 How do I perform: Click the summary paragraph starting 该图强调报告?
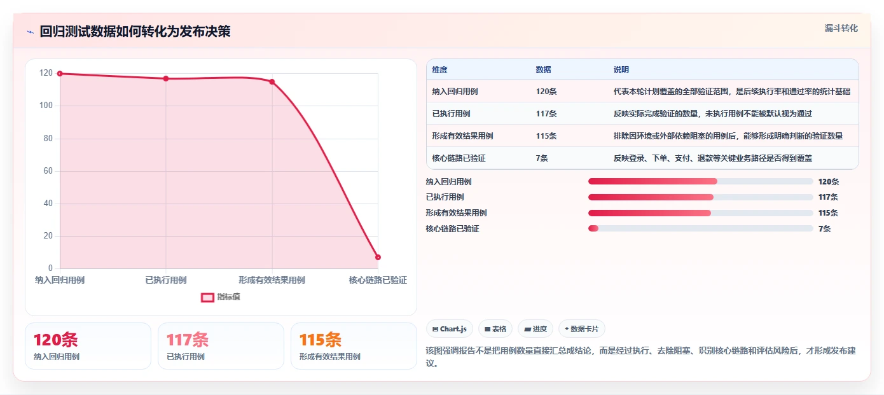click(642, 357)
